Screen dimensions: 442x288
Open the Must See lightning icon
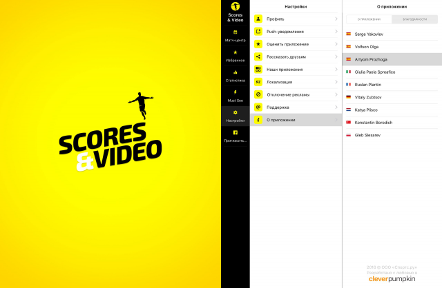click(235, 92)
